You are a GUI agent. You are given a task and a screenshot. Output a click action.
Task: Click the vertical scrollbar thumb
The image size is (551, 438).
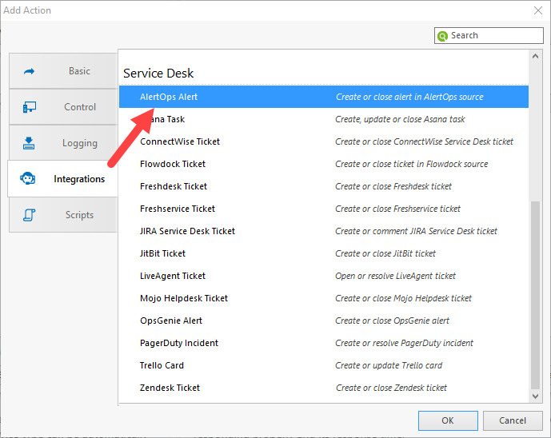pos(535,295)
